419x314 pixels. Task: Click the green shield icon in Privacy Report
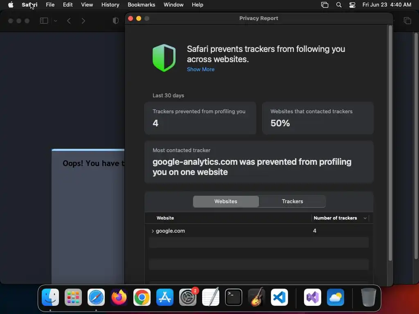point(164,58)
